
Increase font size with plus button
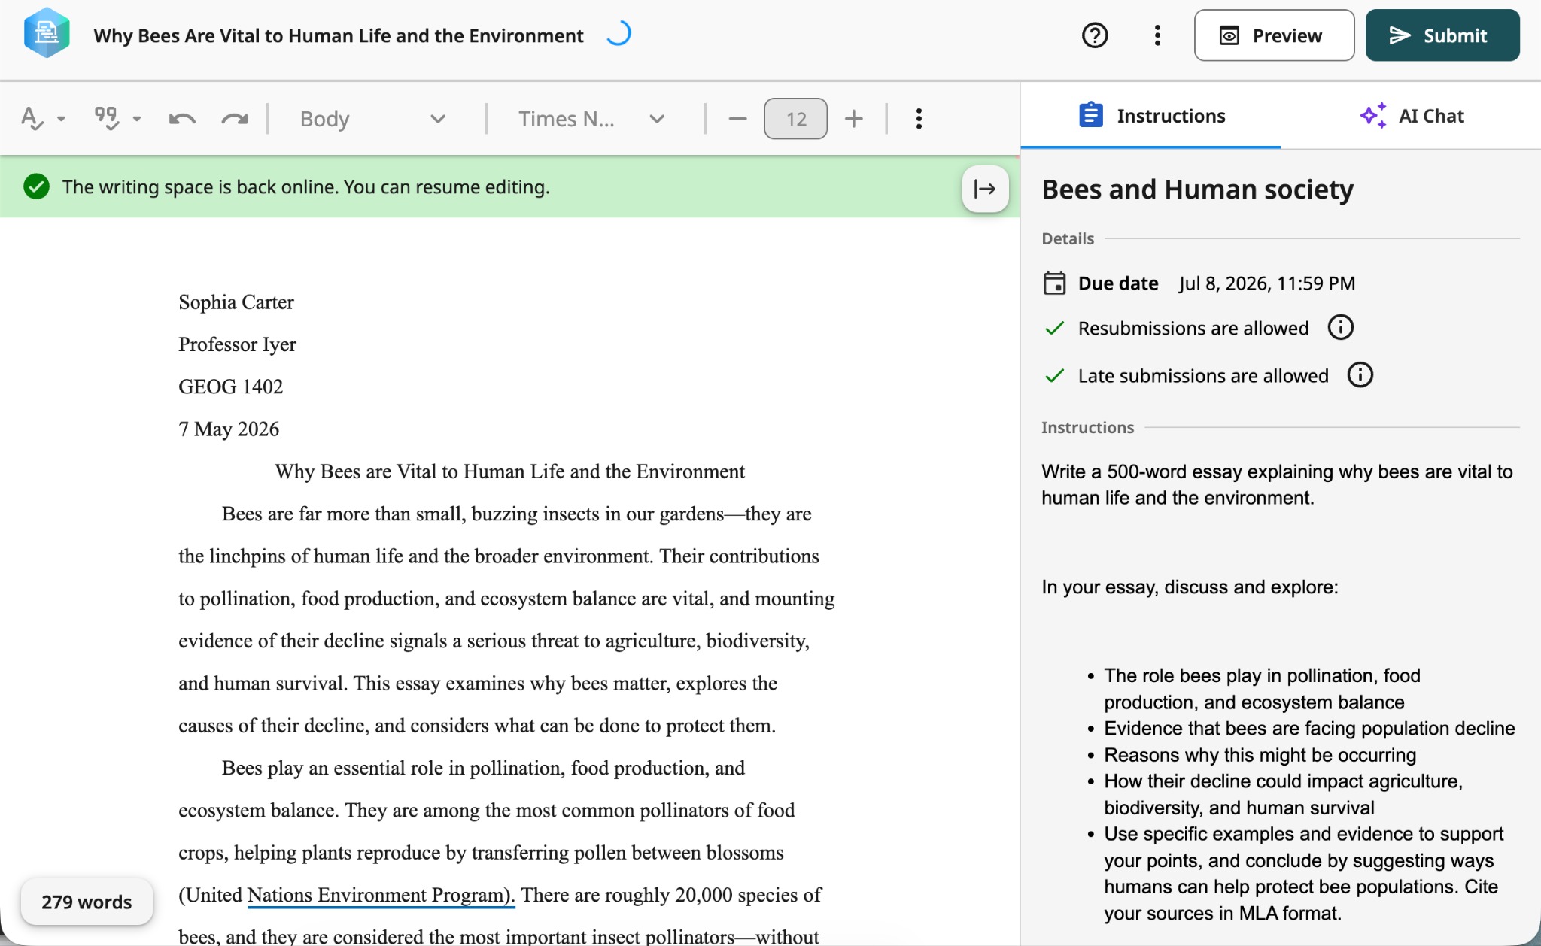click(853, 119)
